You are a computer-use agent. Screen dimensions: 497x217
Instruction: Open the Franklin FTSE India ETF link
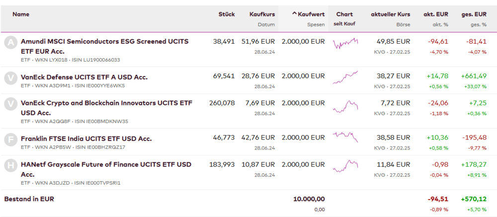coord(86,139)
